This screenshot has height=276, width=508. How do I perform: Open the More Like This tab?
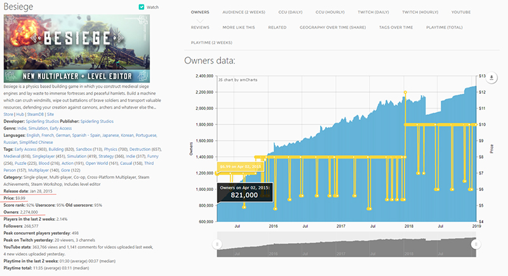[x=239, y=27]
